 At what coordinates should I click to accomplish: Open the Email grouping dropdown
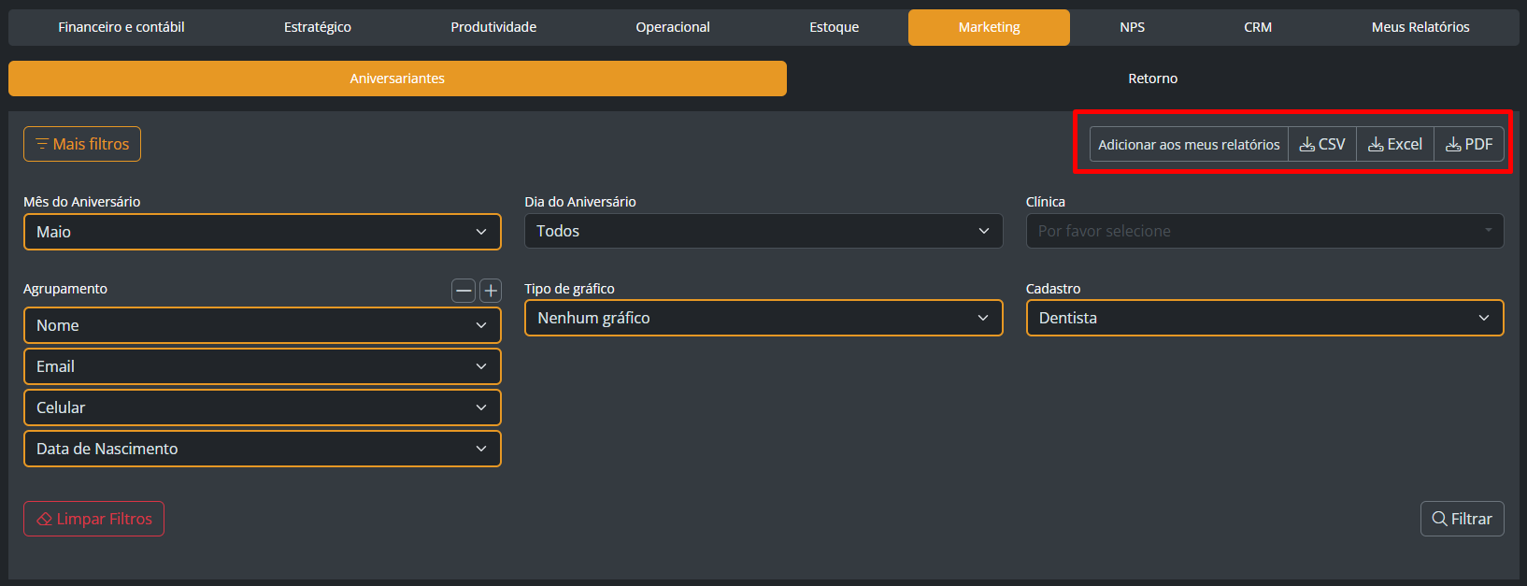pos(263,366)
